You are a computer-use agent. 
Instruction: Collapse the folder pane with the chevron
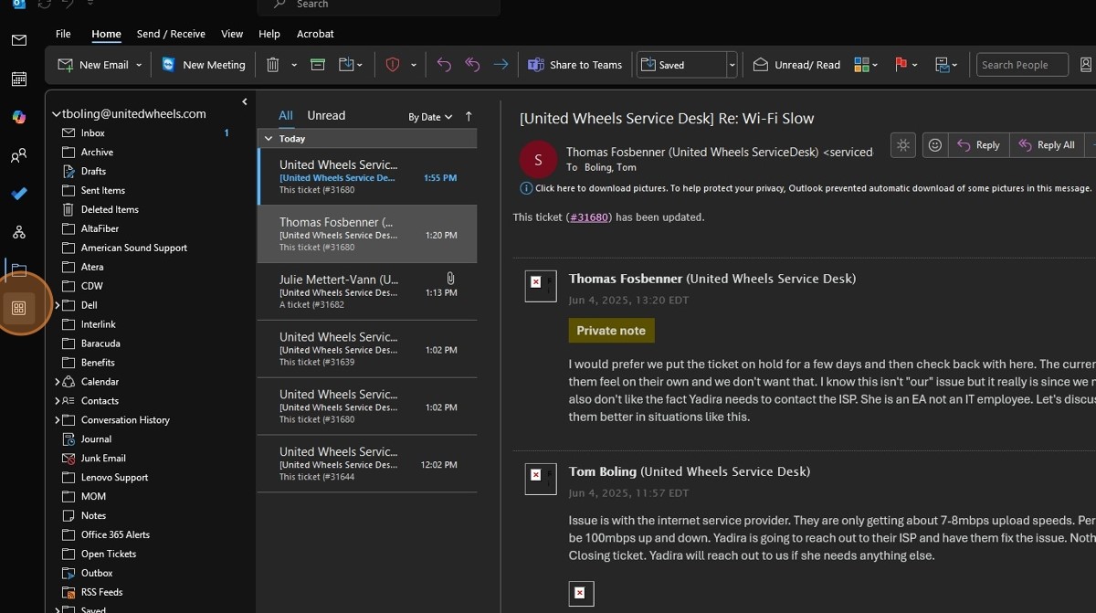point(245,101)
